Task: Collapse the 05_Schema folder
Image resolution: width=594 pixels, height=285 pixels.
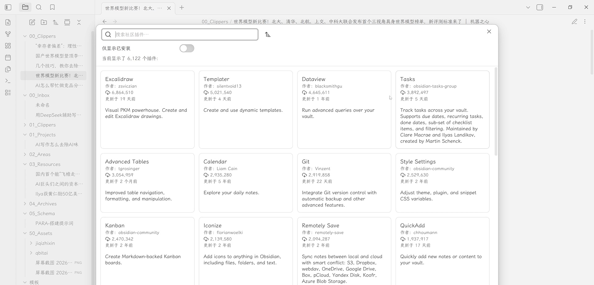Action: coord(25,214)
